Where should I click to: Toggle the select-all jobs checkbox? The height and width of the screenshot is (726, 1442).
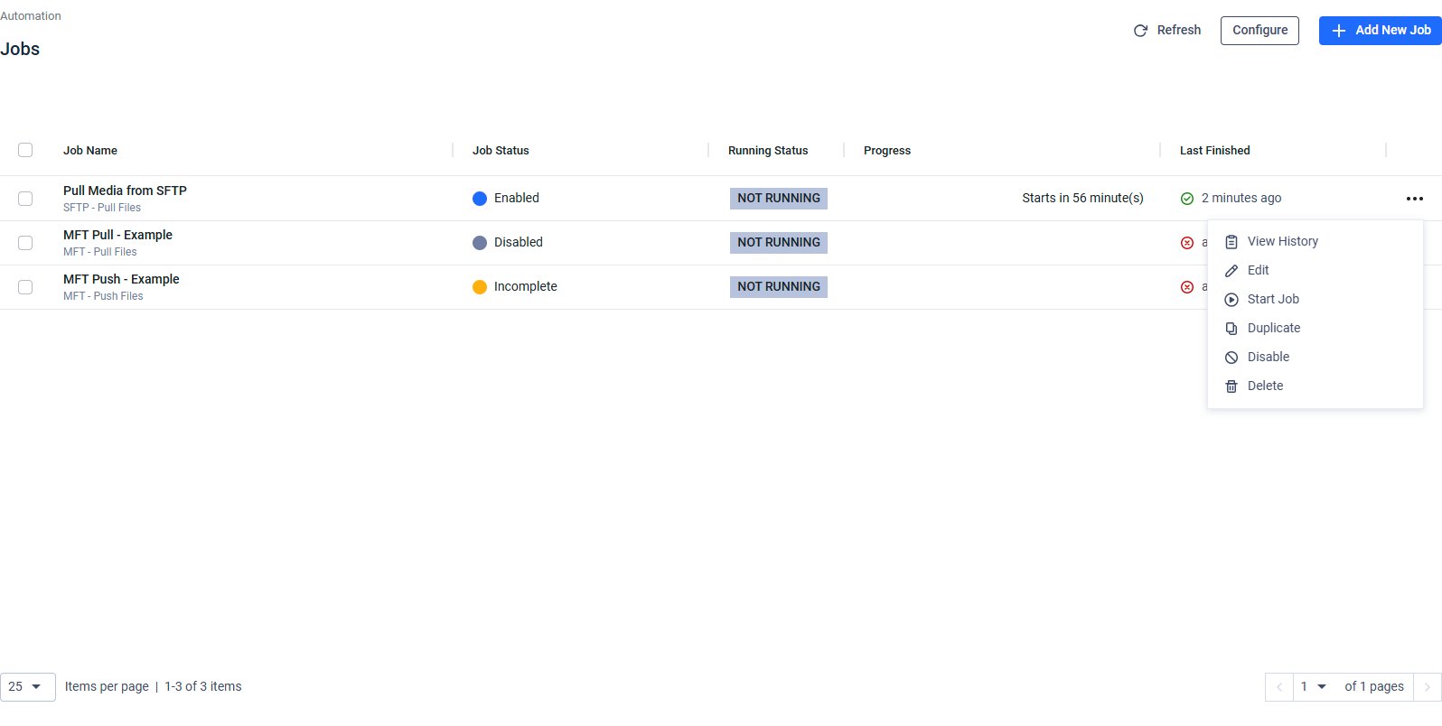[x=25, y=150]
